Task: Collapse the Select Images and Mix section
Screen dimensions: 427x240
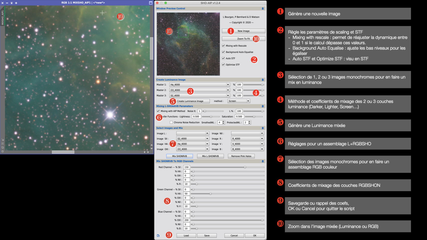Action: (262, 128)
